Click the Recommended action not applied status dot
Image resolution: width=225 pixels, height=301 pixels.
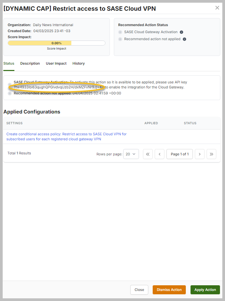click(x=120, y=39)
